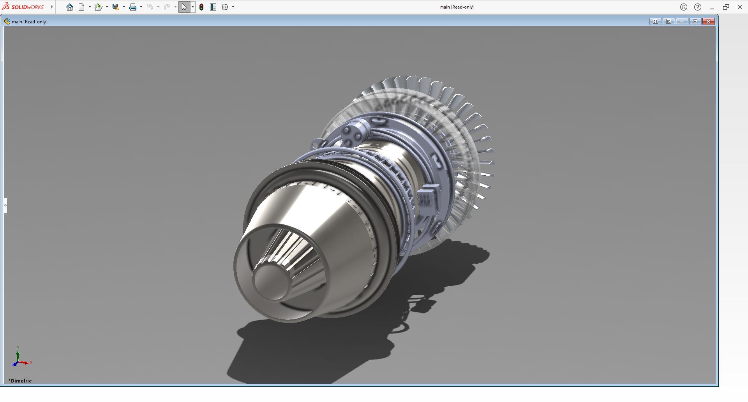Click the Save icon with warning badge
This screenshot has height=402, width=748.
click(115, 7)
